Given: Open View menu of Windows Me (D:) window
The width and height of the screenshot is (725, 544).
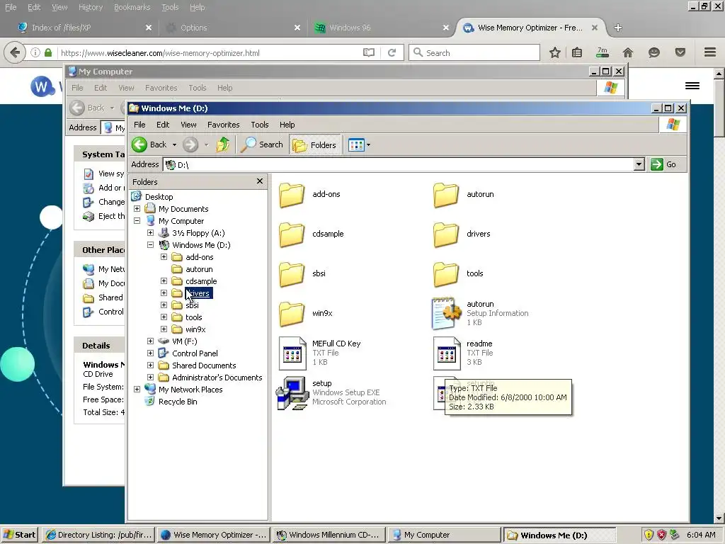Looking at the screenshot, I should [x=188, y=125].
